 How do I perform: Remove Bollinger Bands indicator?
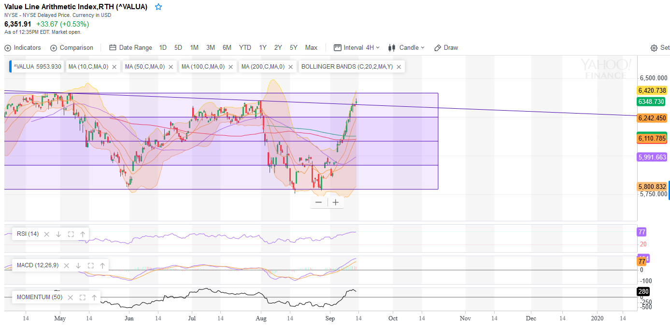pos(399,67)
